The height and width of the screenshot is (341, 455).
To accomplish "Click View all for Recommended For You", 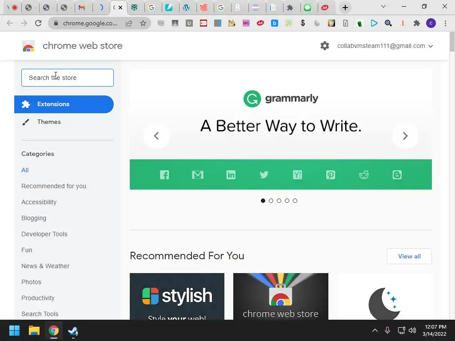I will 409,256.
